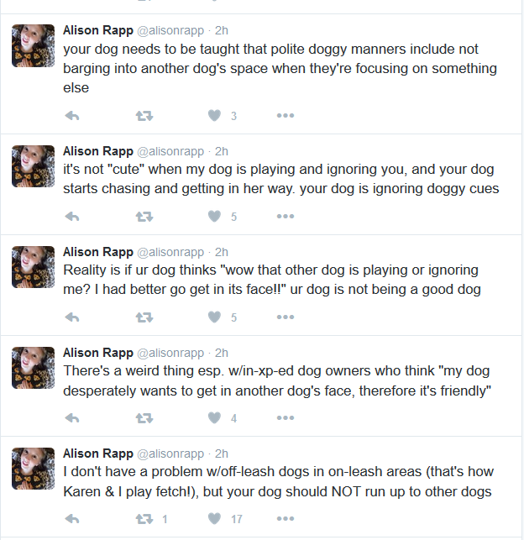Screen dimensions: 524x540
Task: Open more options on 'polite doggy manners' tweet
Action: click(x=286, y=115)
